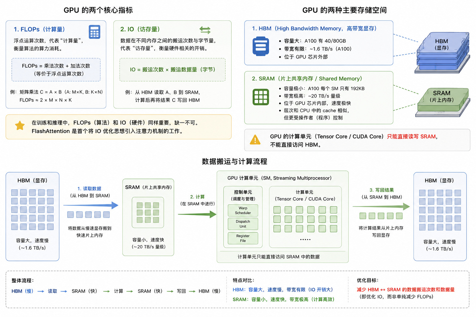Click the 'GPU 的两个核心指标' title

click(x=98, y=10)
